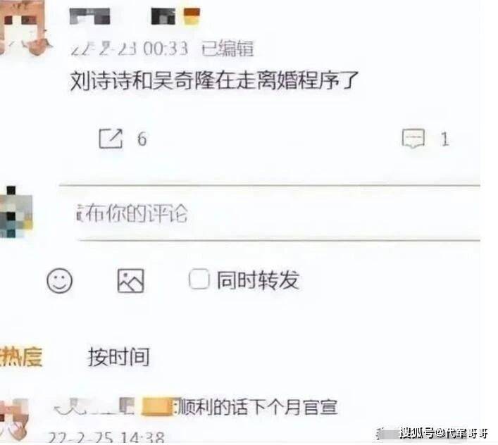Attach a picture using the image icon
The width and height of the screenshot is (498, 445).
pyautogui.click(x=130, y=281)
